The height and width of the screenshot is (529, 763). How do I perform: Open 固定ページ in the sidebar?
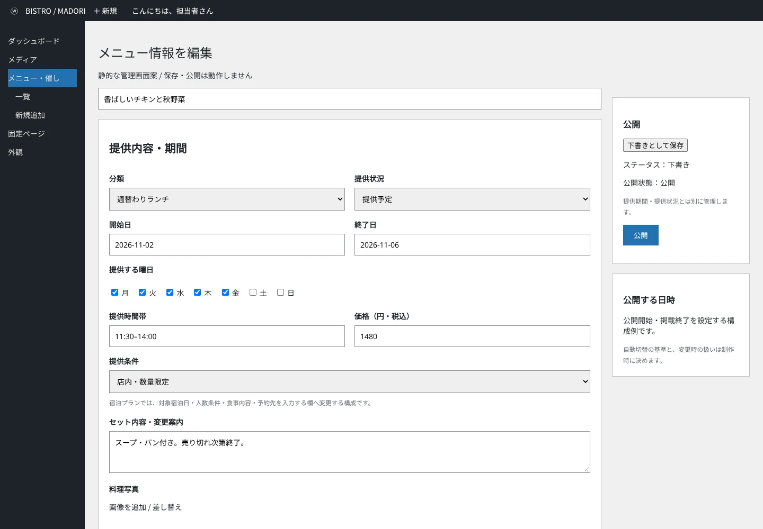point(26,134)
